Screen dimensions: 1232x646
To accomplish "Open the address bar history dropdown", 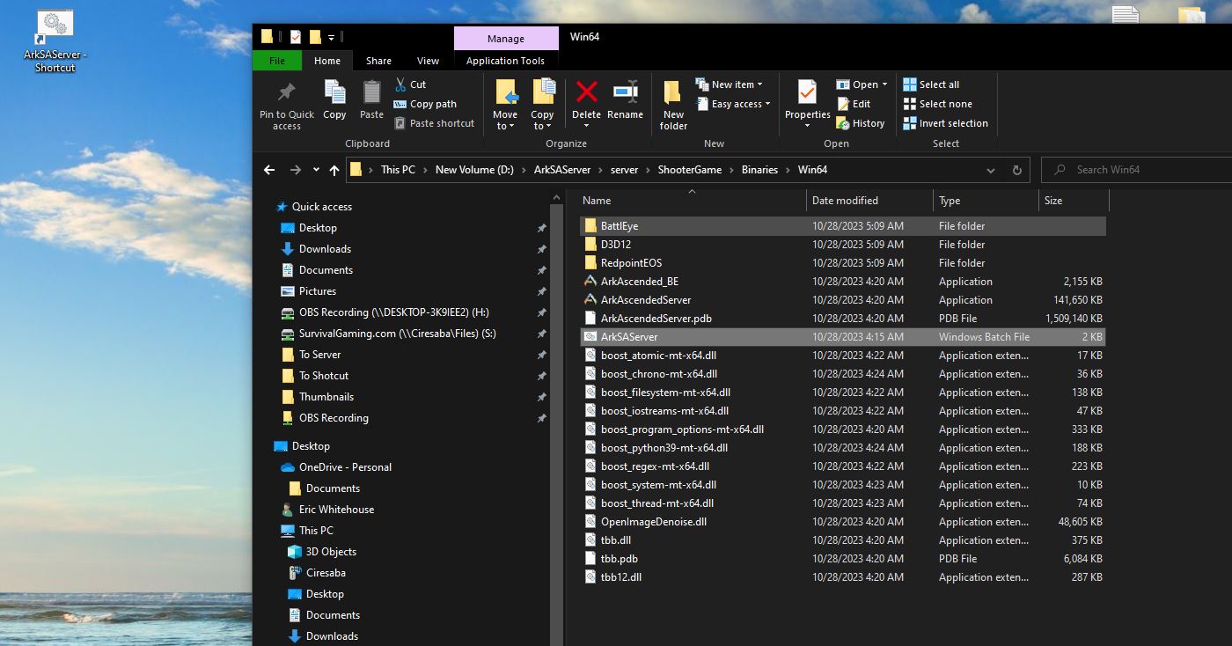I will point(992,170).
